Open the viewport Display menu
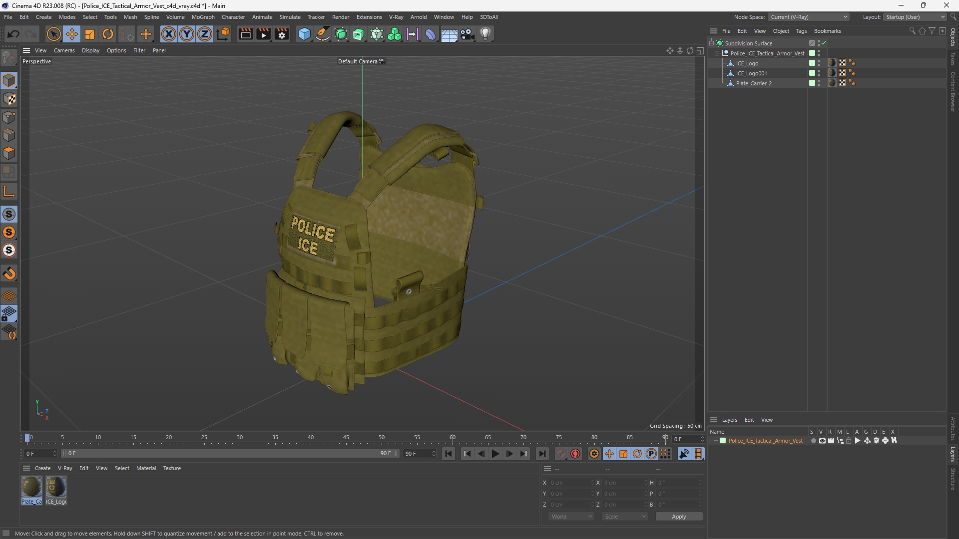959x539 pixels. tap(90, 50)
